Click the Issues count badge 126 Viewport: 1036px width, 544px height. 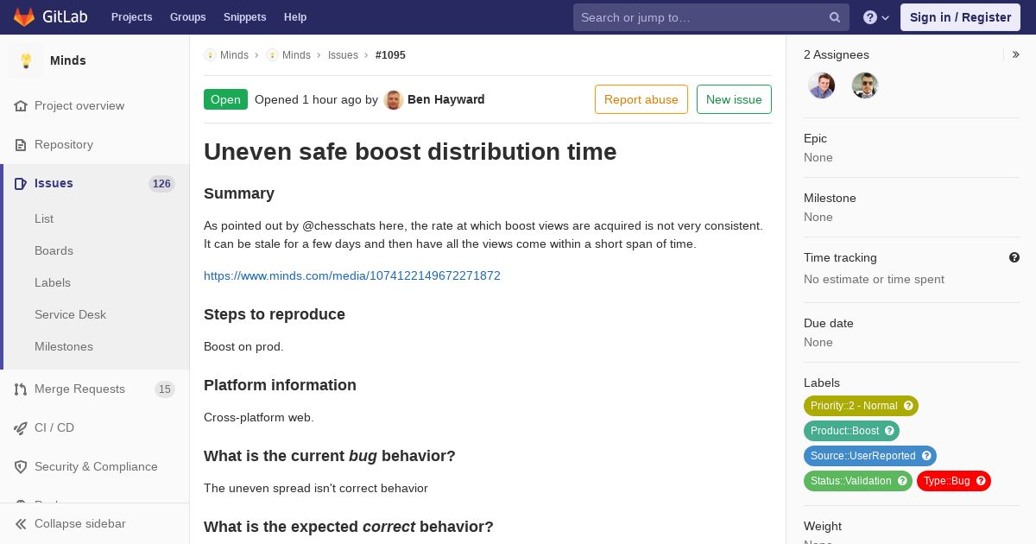[161, 183]
